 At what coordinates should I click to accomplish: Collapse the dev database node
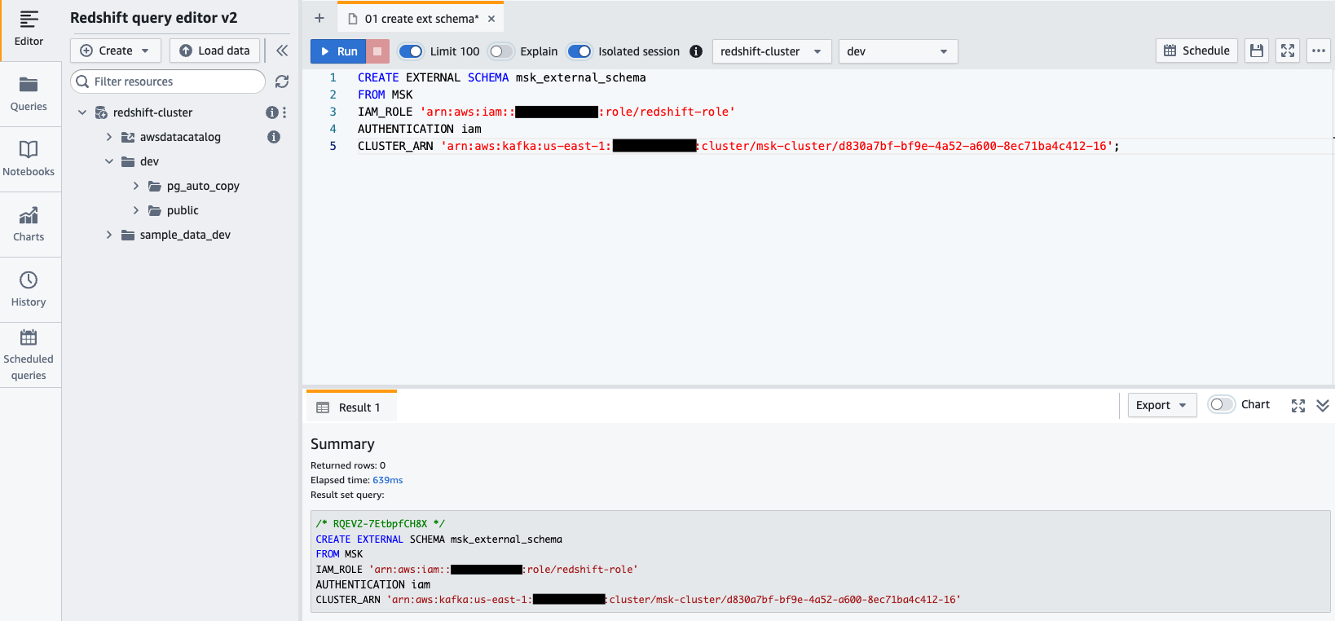tap(109, 161)
